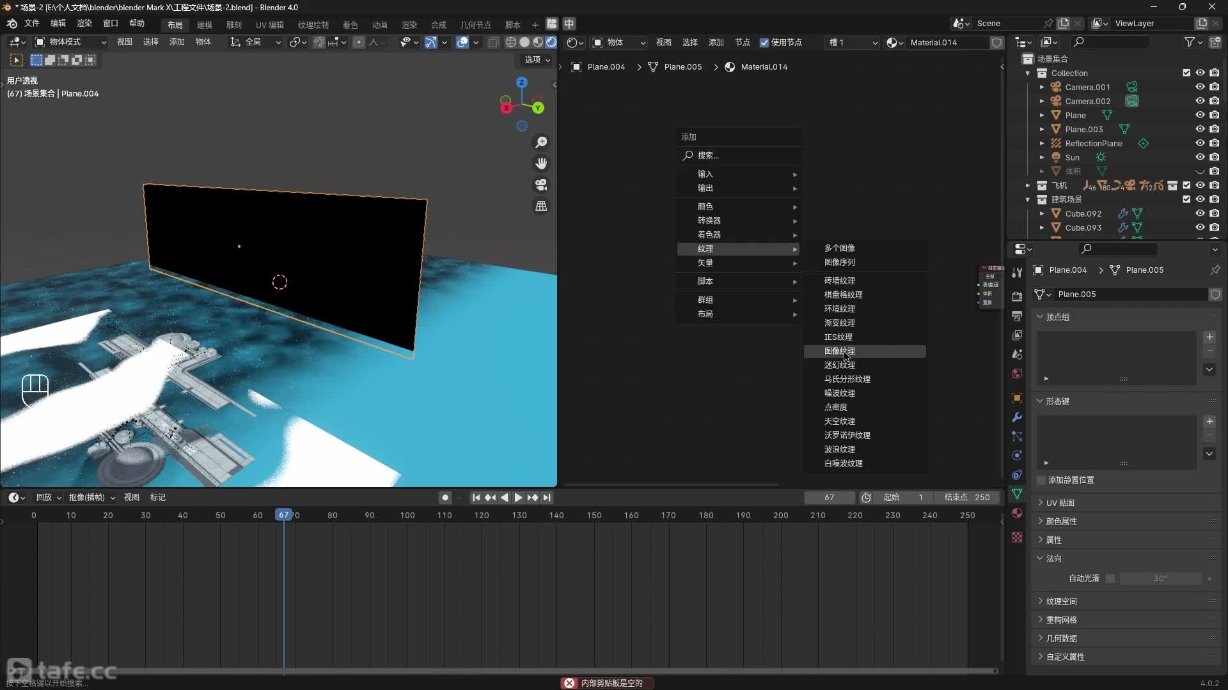Image resolution: width=1228 pixels, height=690 pixels.
Task: Hide Cube.092 with its eye icon
Action: coord(1200,213)
